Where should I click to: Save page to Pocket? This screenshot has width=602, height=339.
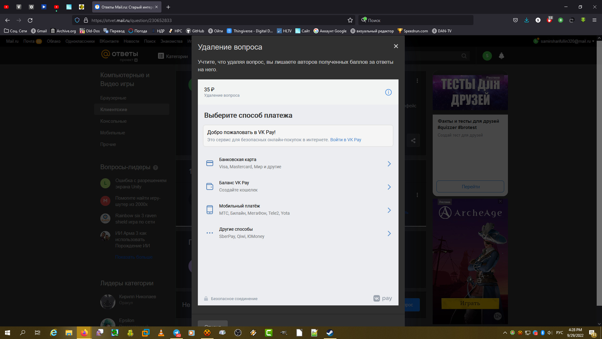(x=515, y=20)
